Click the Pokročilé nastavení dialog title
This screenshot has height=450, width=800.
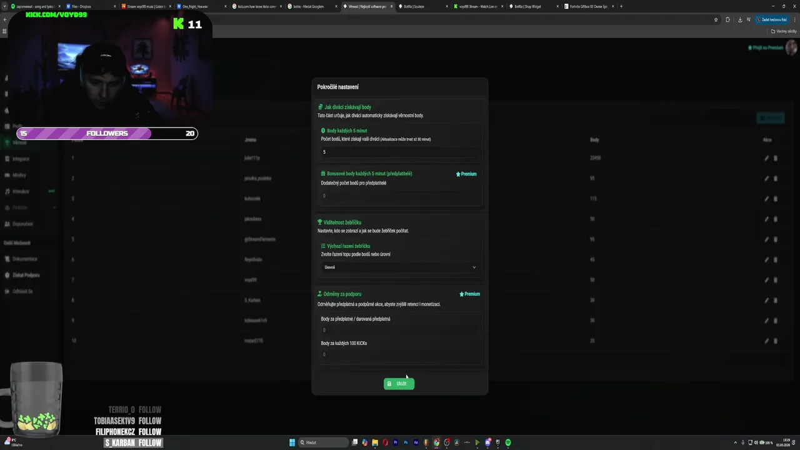(x=338, y=87)
